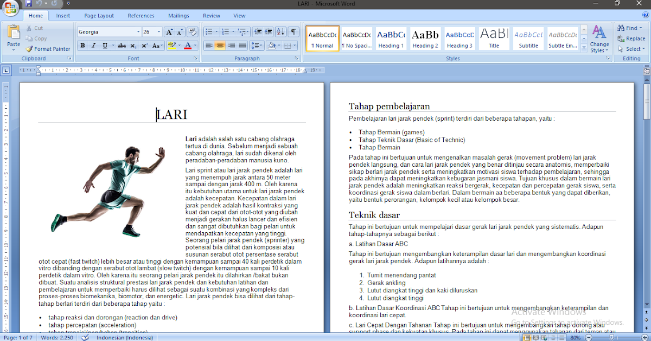Toggle Strikethrough formatting
651x341 pixels.
click(122, 45)
